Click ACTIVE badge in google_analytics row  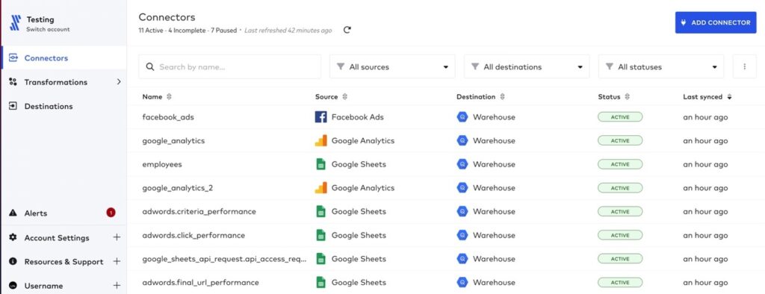620,140
